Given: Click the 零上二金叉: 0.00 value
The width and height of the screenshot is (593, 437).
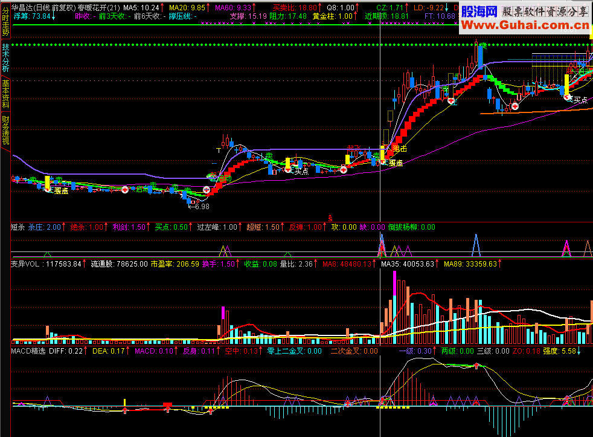Looking at the screenshot, I should (x=294, y=351).
